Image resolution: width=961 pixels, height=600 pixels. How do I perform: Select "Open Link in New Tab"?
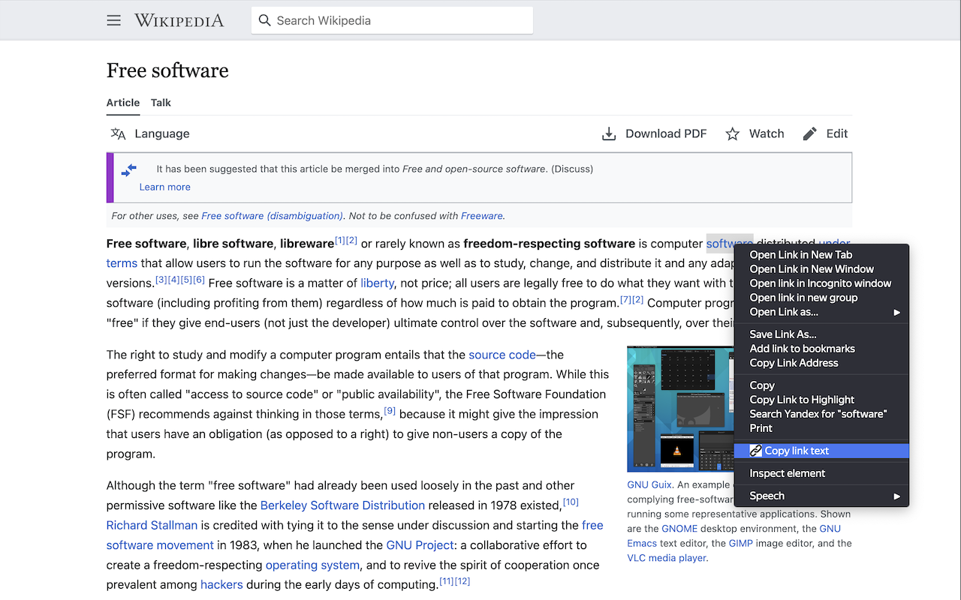[800, 255]
